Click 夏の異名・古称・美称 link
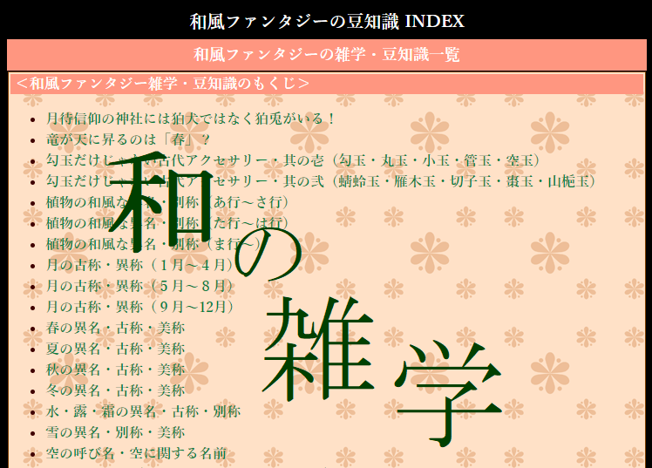 [115, 349]
